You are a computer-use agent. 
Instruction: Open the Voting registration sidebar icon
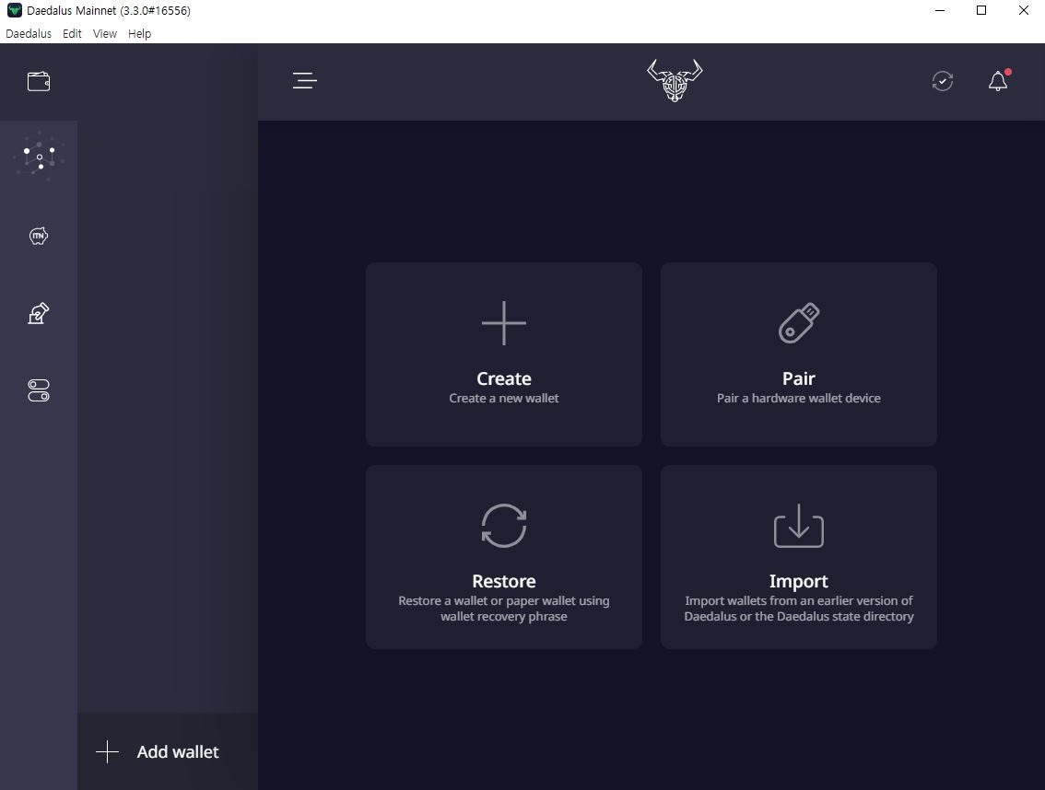(39, 313)
